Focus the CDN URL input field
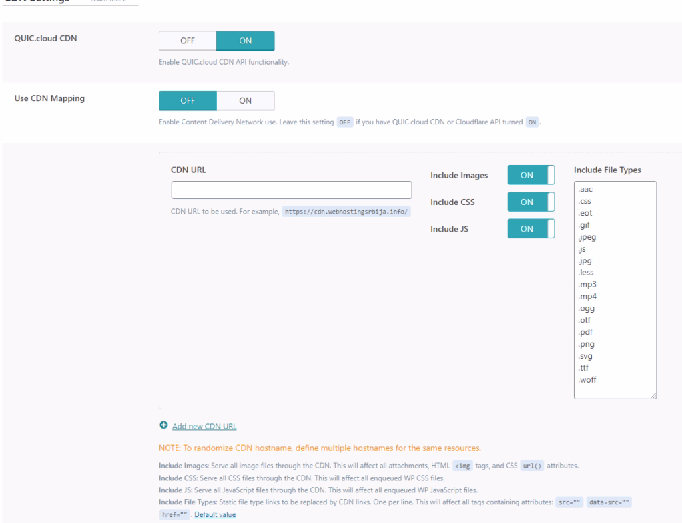The width and height of the screenshot is (682, 523). 292,190
